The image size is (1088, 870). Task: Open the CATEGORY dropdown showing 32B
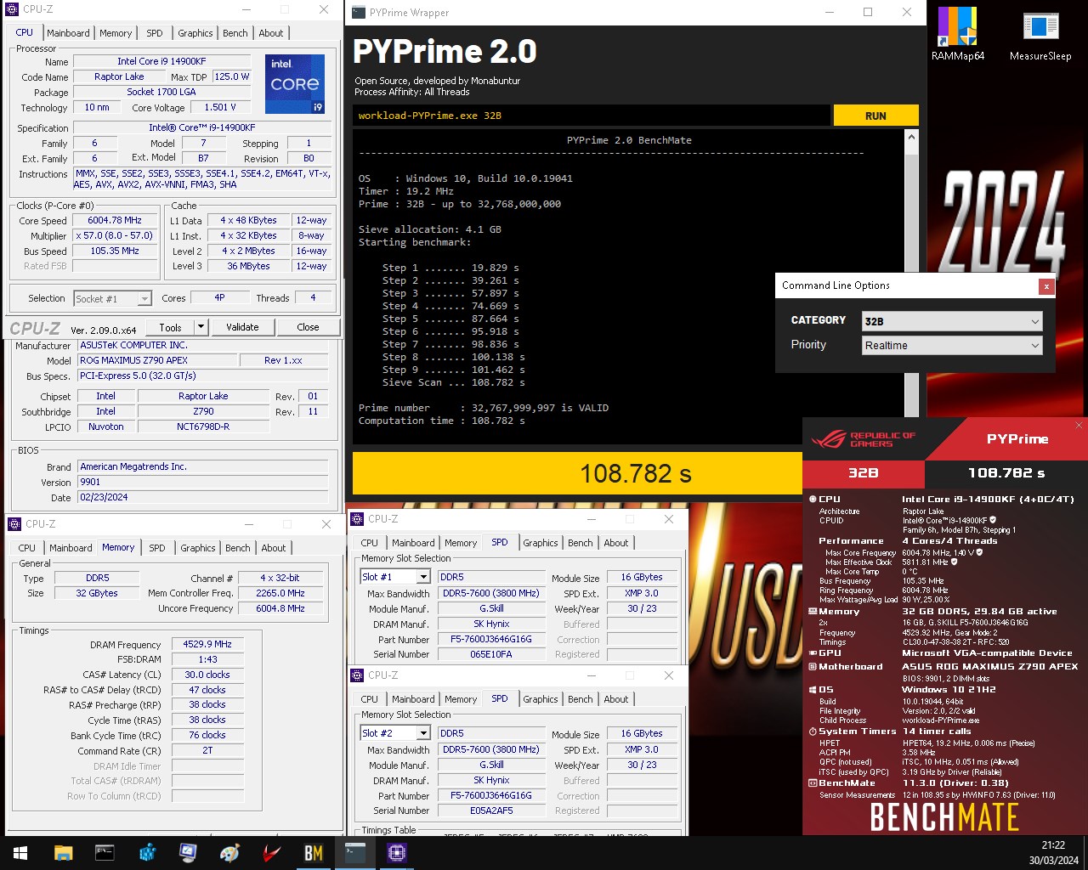tap(952, 321)
